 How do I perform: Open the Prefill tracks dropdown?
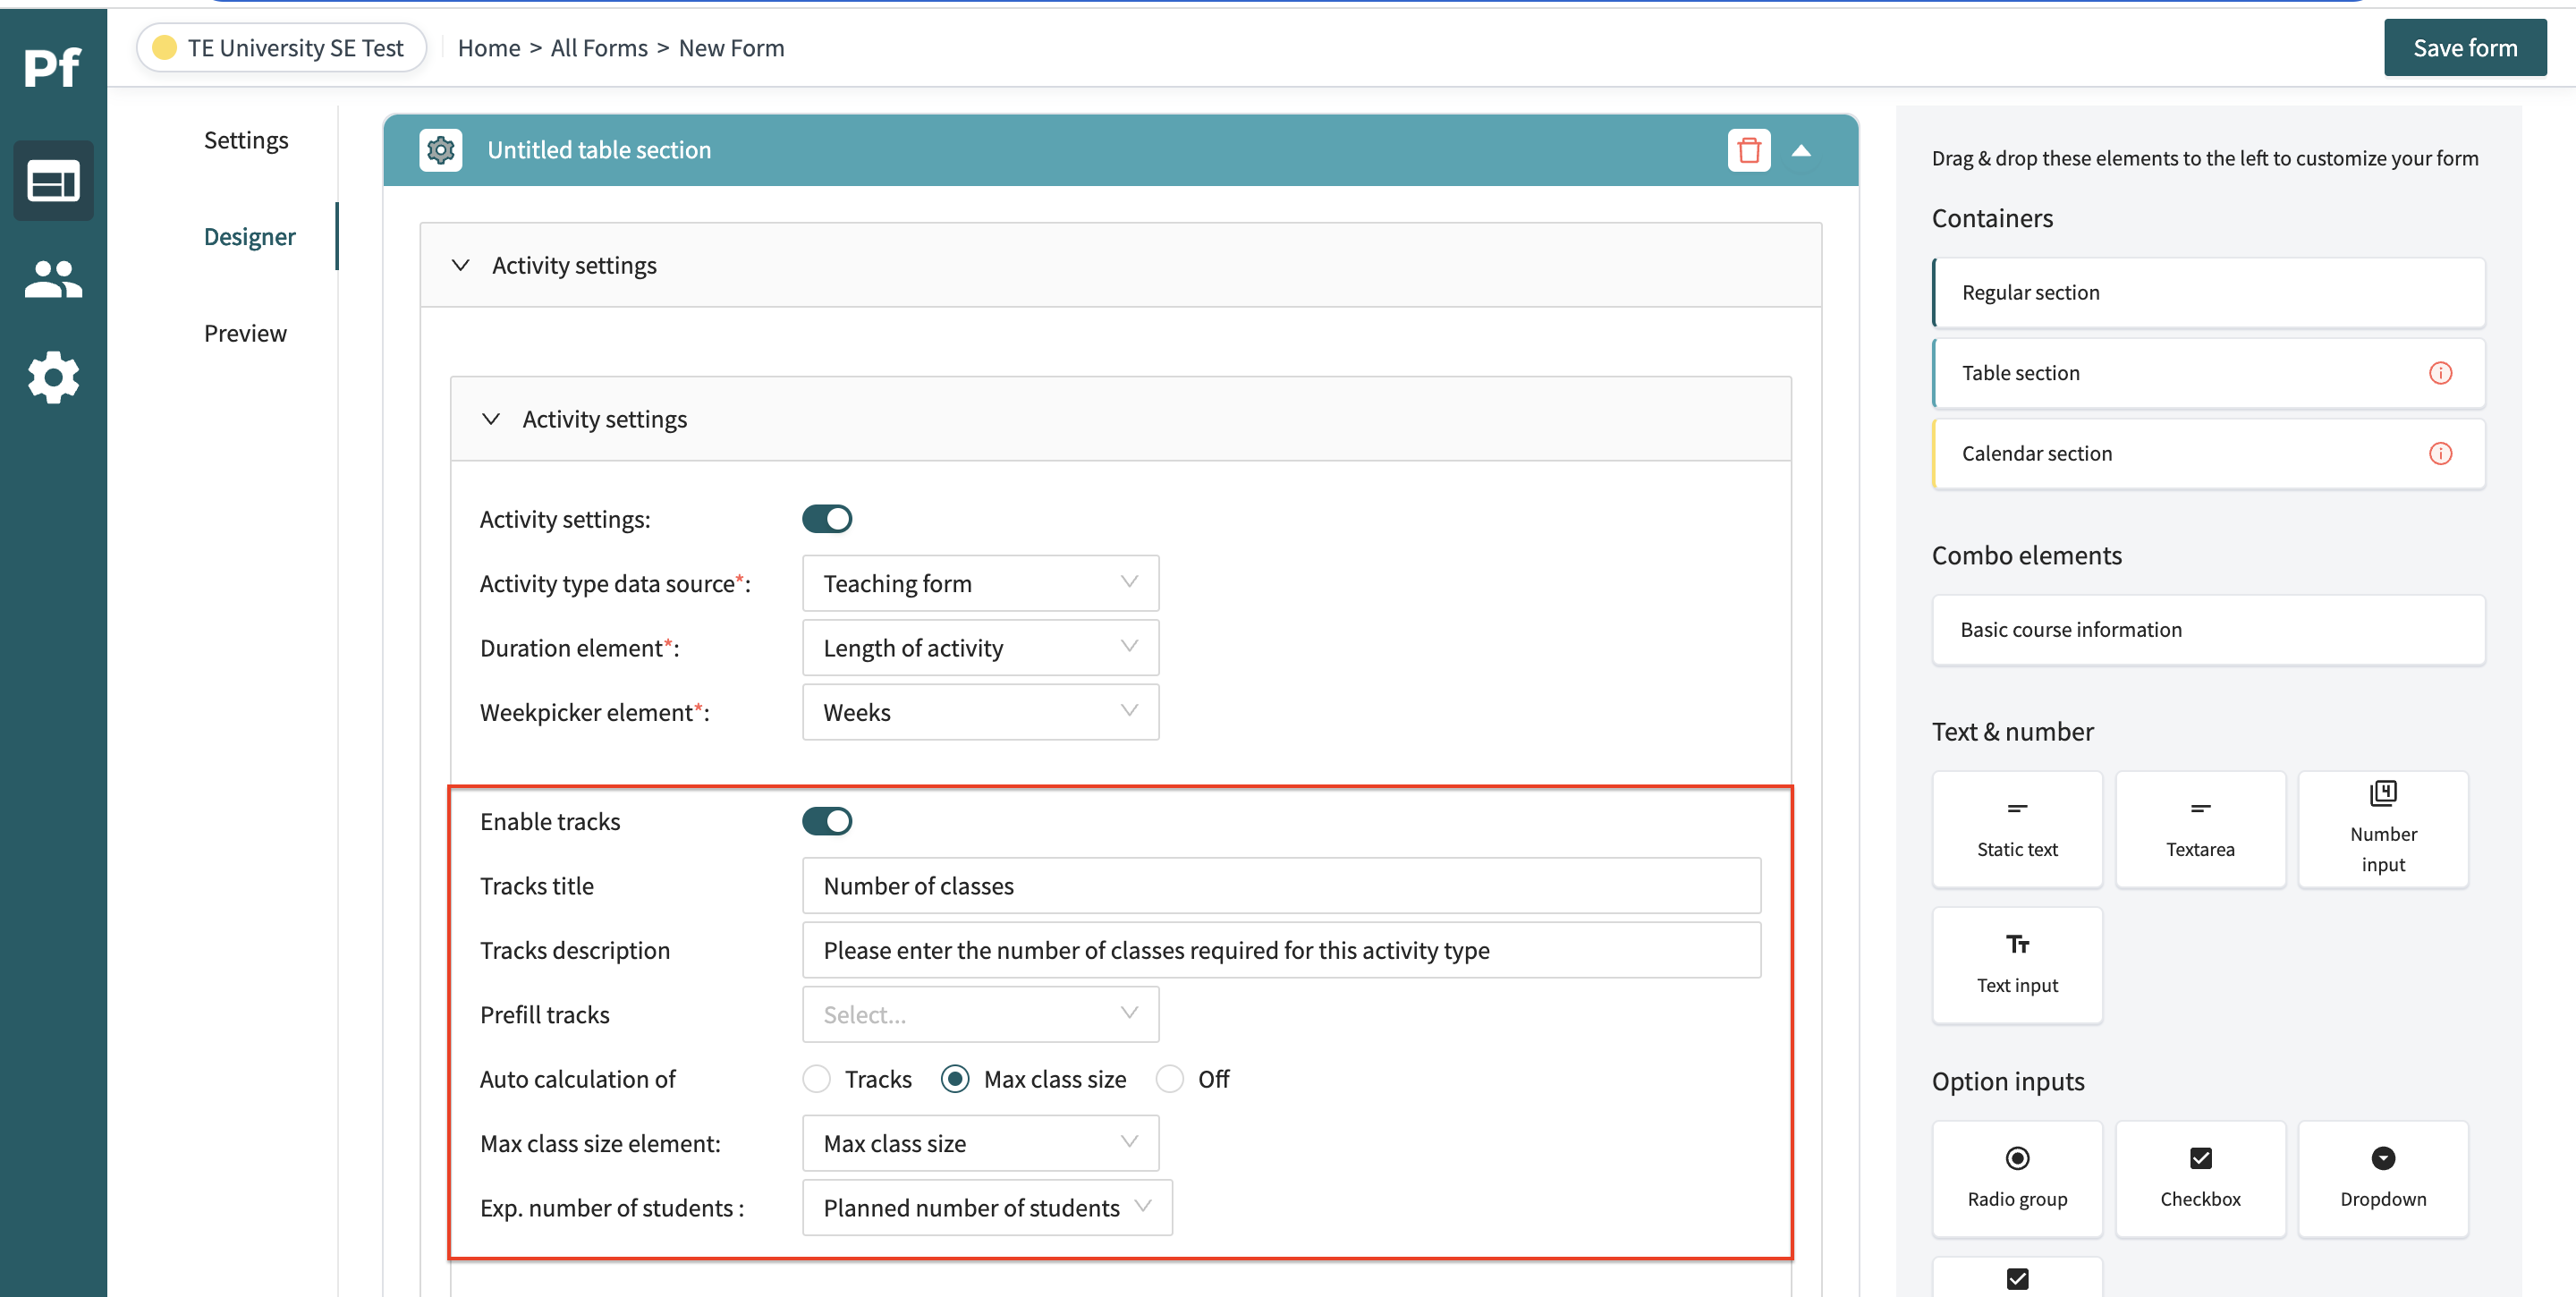tap(980, 1015)
